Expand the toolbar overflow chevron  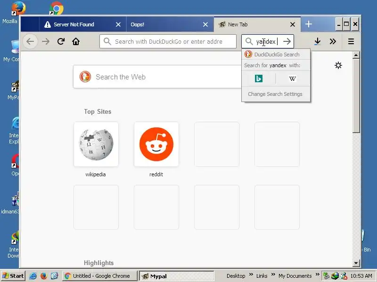click(x=333, y=41)
